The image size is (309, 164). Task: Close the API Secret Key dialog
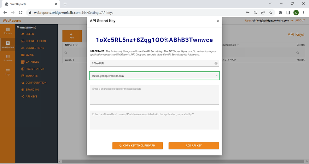pos(218,21)
